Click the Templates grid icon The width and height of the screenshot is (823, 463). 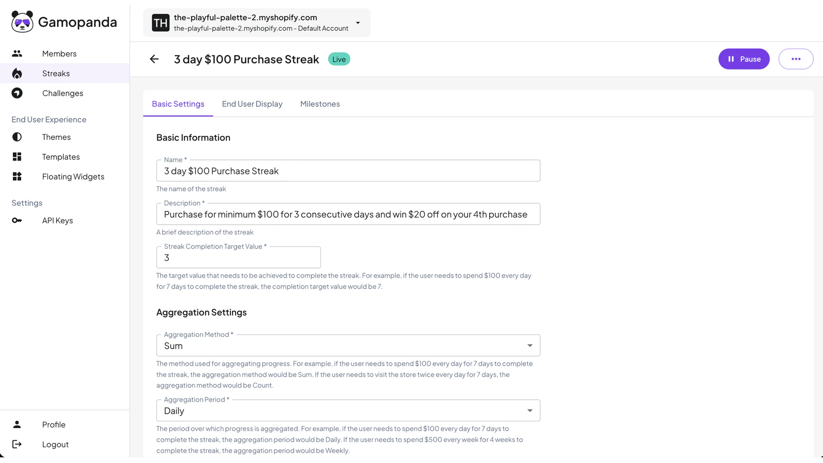pos(17,157)
